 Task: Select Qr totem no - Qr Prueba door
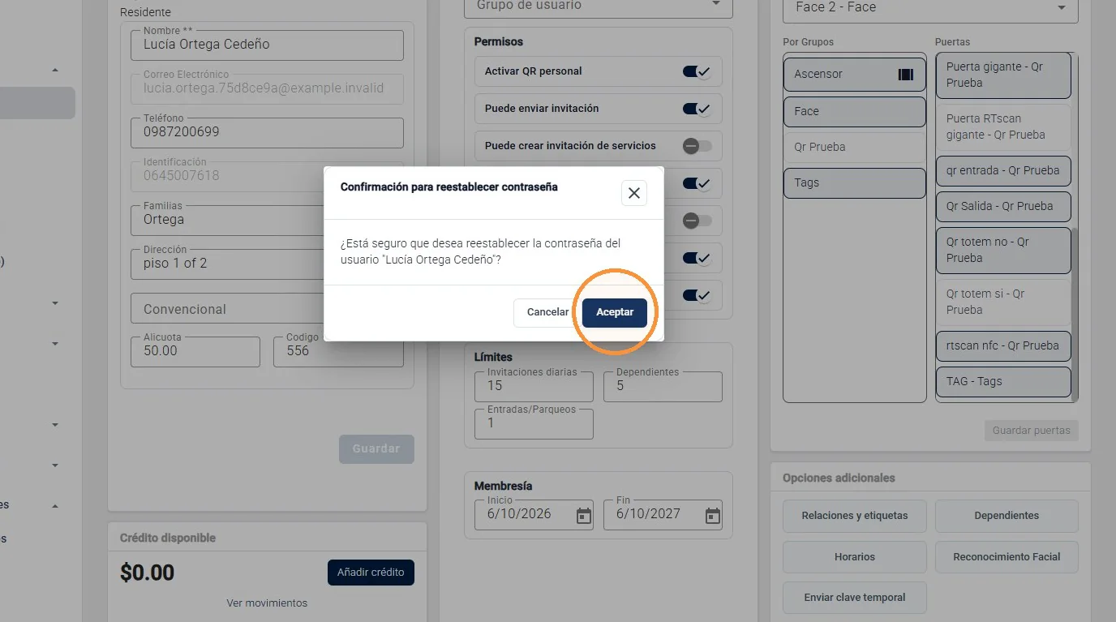click(x=1003, y=251)
